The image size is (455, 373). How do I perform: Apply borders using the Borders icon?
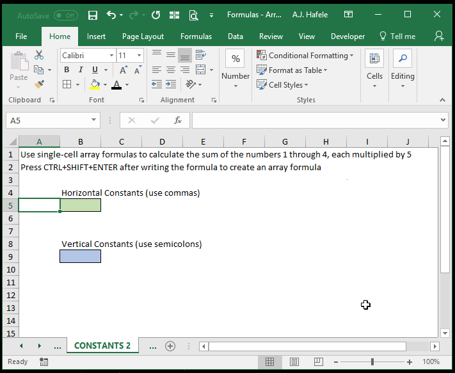[x=67, y=84]
